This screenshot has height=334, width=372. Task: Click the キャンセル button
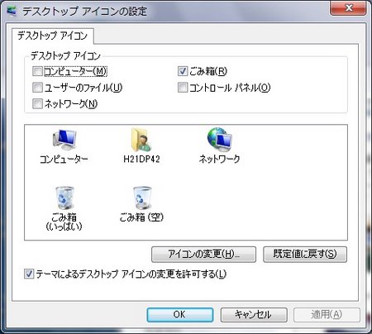click(x=254, y=315)
